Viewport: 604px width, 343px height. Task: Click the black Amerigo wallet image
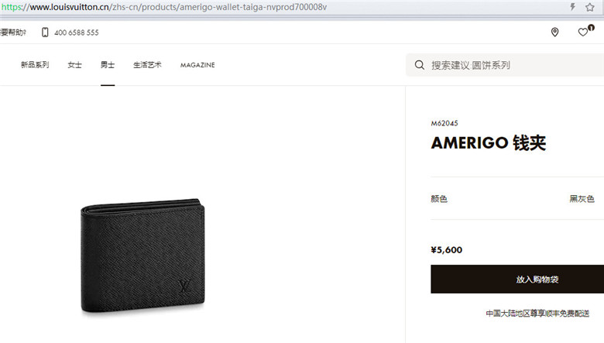[142, 256]
